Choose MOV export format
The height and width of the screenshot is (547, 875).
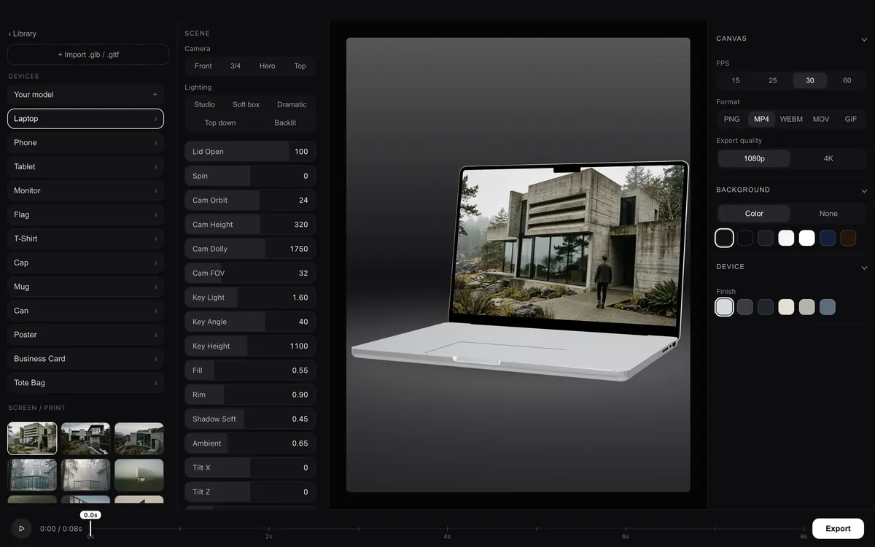(x=821, y=120)
